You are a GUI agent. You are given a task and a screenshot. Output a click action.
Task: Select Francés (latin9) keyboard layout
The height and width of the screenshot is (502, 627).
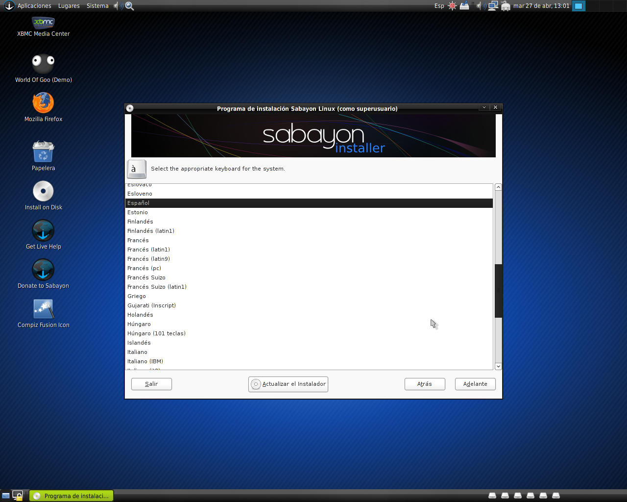tap(309, 259)
